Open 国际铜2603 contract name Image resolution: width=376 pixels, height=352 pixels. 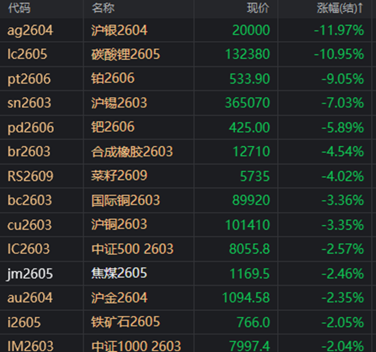coord(126,200)
